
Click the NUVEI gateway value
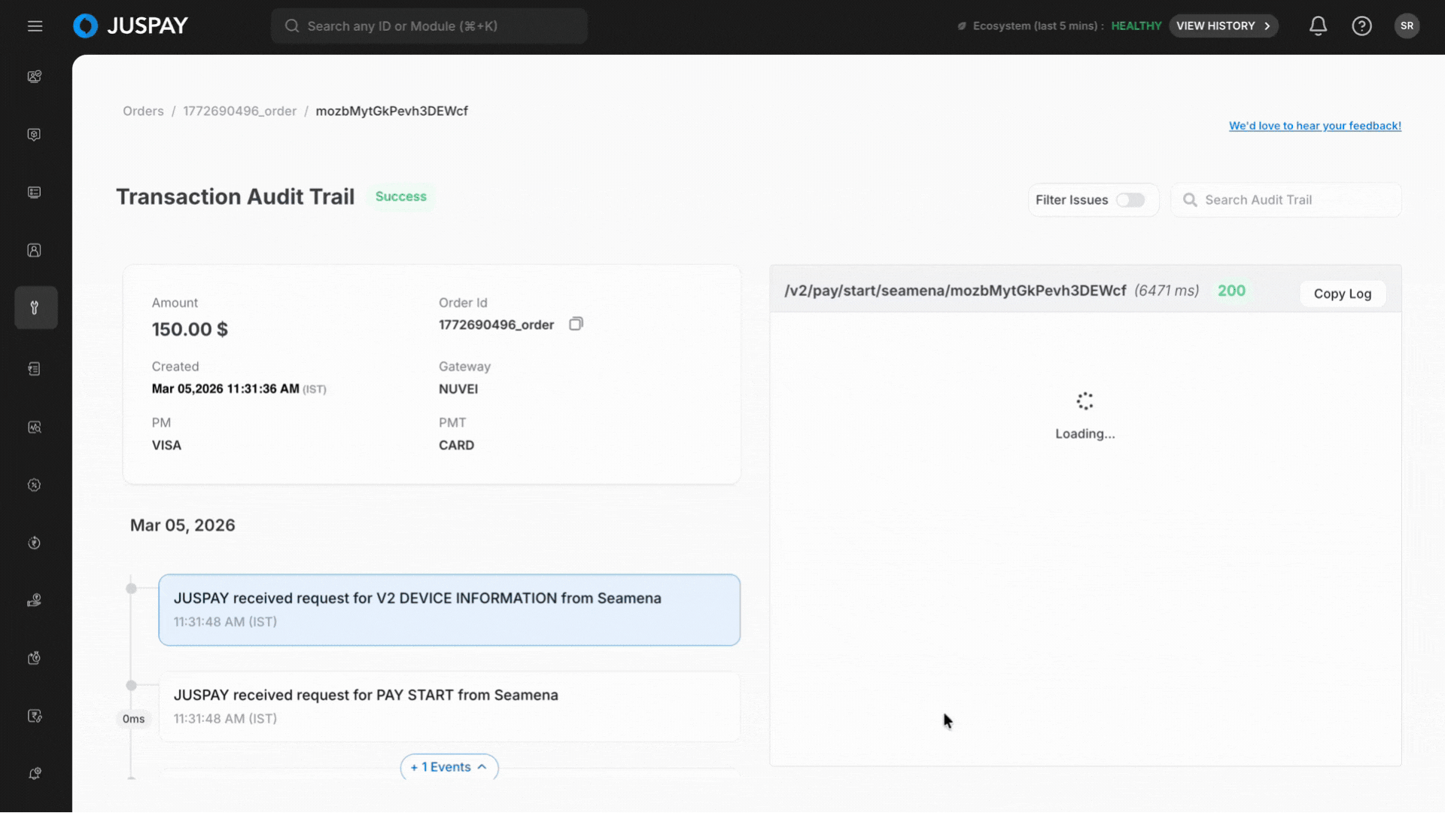(x=458, y=389)
